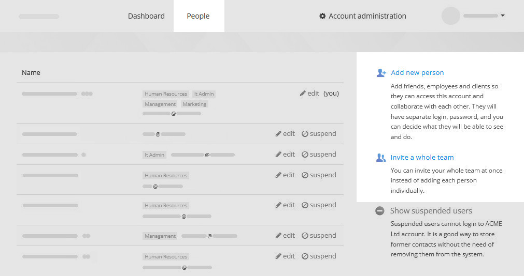Click the pencil edit icon in the row without tags
The width and height of the screenshot is (524, 276).
point(278,134)
